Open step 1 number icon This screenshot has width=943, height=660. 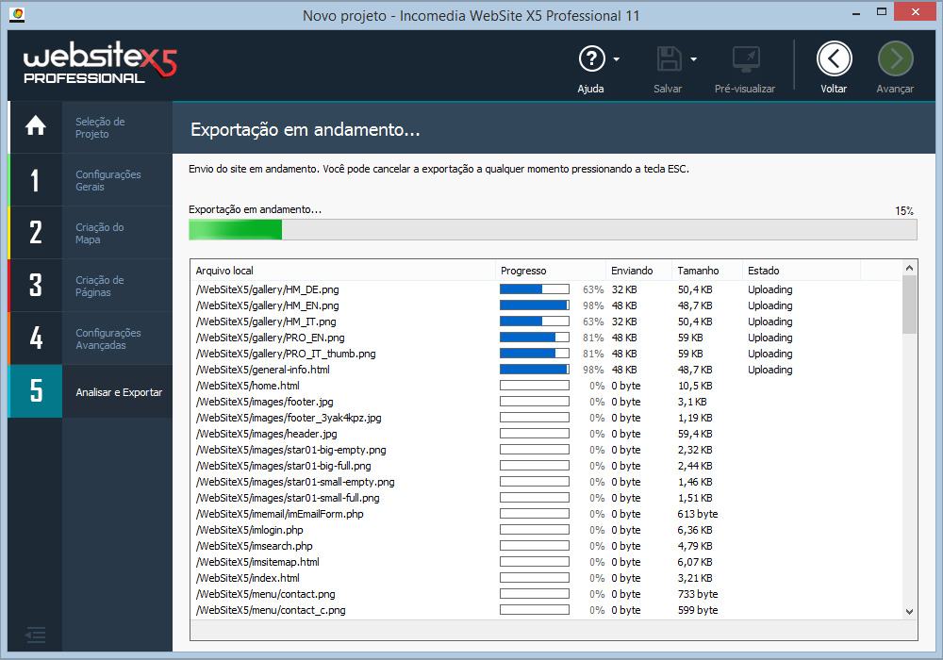(x=36, y=180)
